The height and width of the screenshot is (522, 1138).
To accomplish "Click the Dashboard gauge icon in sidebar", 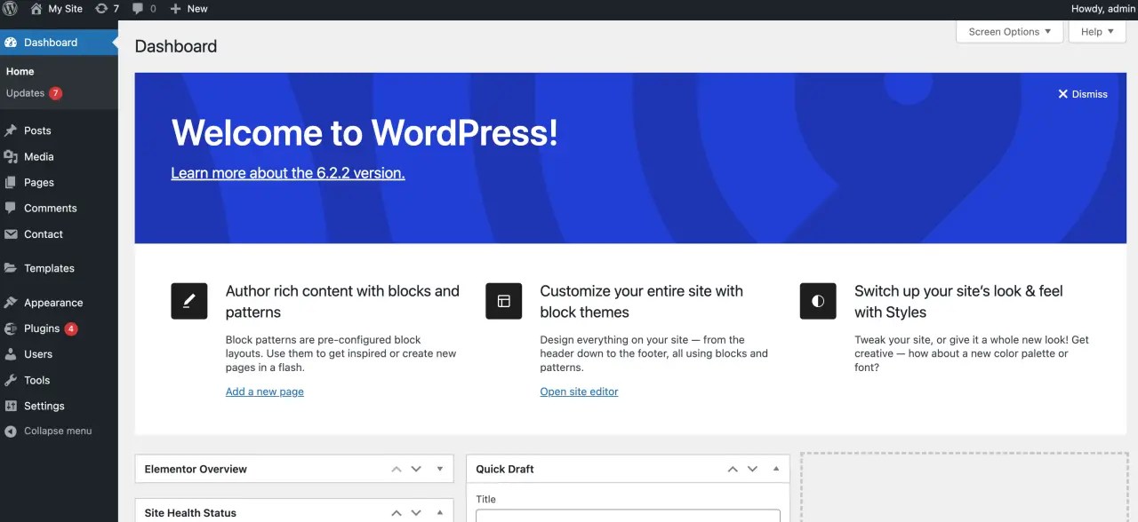I will pyautogui.click(x=11, y=43).
